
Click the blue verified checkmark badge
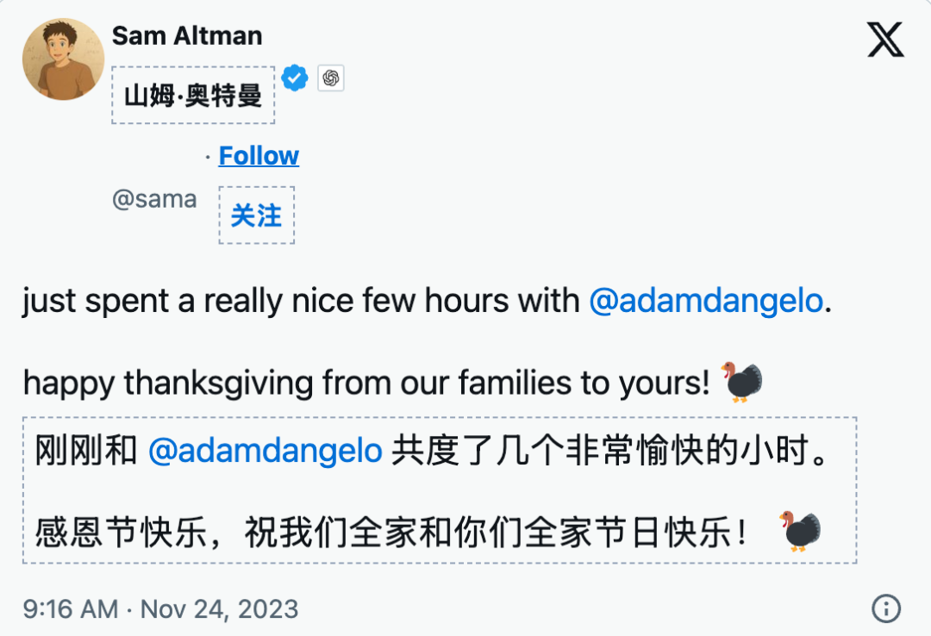pos(295,78)
